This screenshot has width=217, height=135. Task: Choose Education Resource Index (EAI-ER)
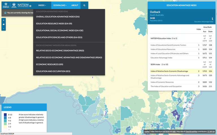coord(54,24)
